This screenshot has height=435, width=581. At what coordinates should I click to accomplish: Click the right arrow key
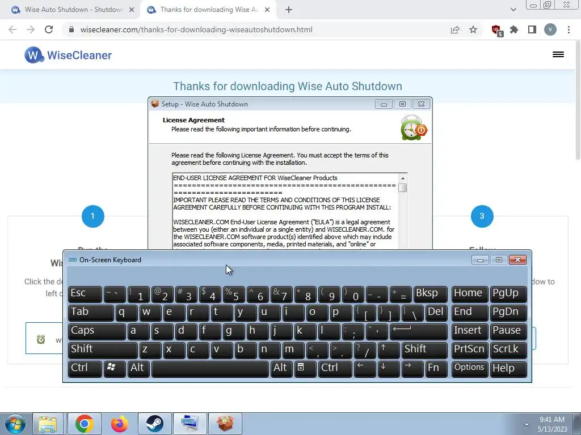point(412,369)
